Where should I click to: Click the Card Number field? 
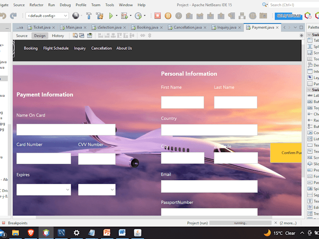click(x=44, y=159)
